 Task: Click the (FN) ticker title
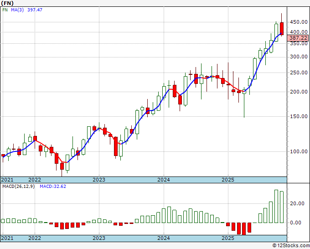point(7,3)
